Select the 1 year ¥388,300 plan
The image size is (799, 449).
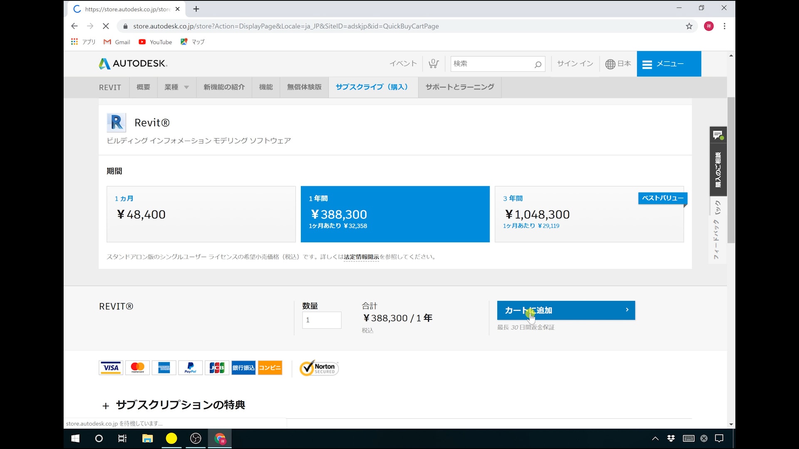pyautogui.click(x=395, y=214)
